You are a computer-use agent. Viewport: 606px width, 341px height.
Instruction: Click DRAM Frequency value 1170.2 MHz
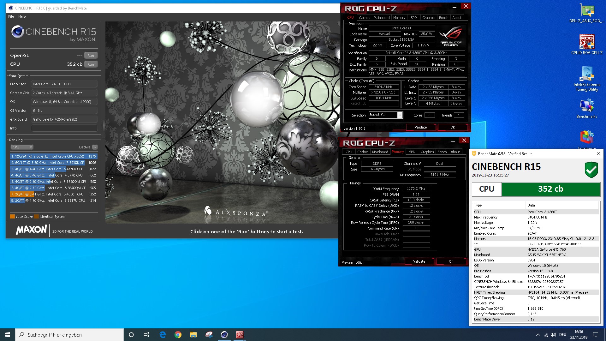[416, 189]
